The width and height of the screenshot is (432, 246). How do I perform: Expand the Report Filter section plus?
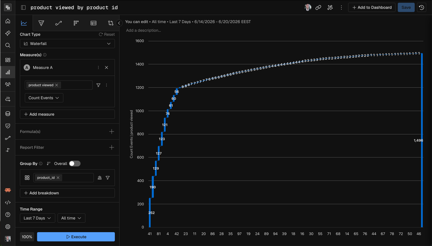[112, 147]
